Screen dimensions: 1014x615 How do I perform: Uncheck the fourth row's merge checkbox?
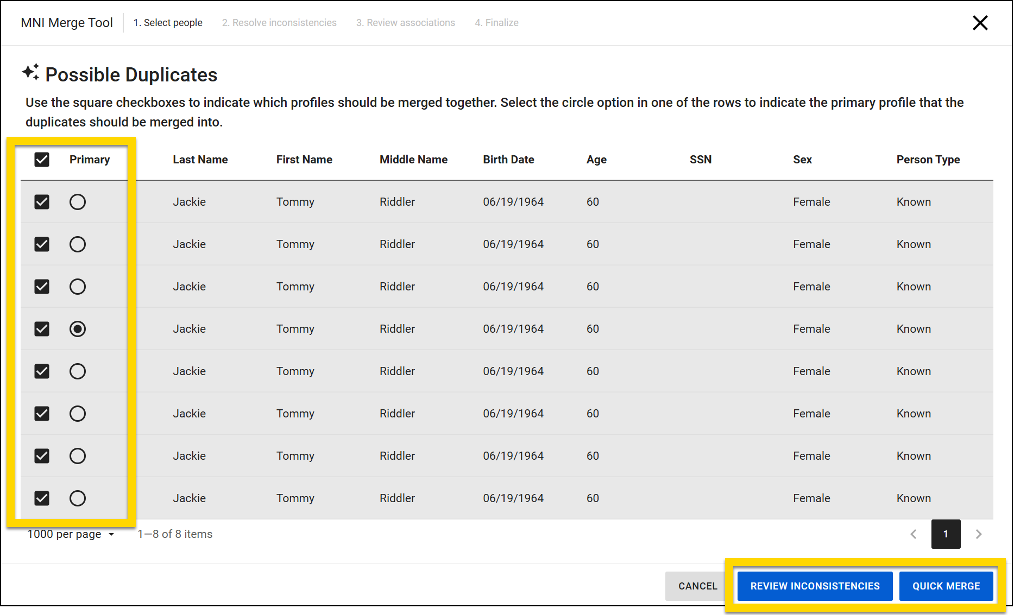coord(42,328)
